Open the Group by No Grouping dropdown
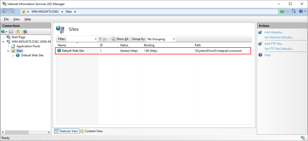 click(161, 39)
